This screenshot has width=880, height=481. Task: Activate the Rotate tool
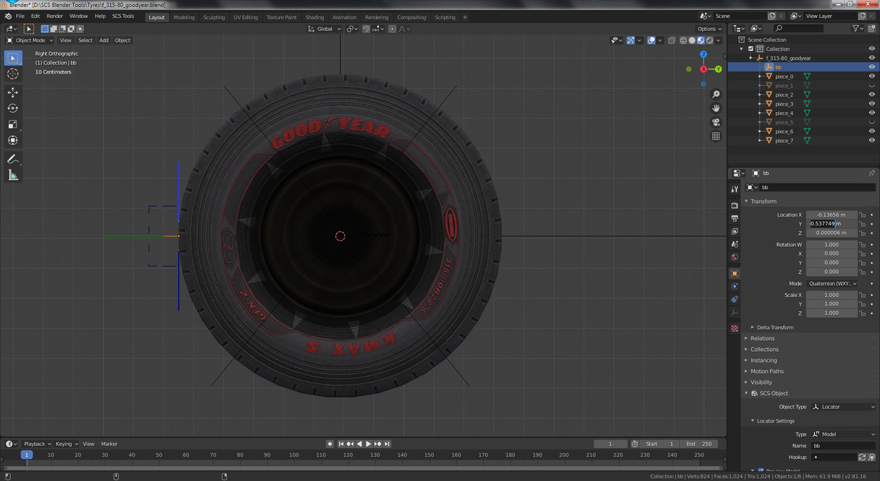coord(13,108)
